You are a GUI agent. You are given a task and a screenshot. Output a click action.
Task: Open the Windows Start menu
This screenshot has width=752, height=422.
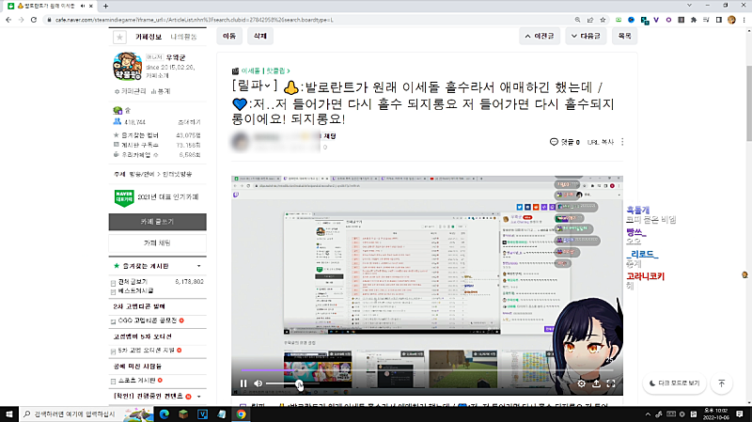pyautogui.click(x=9, y=413)
